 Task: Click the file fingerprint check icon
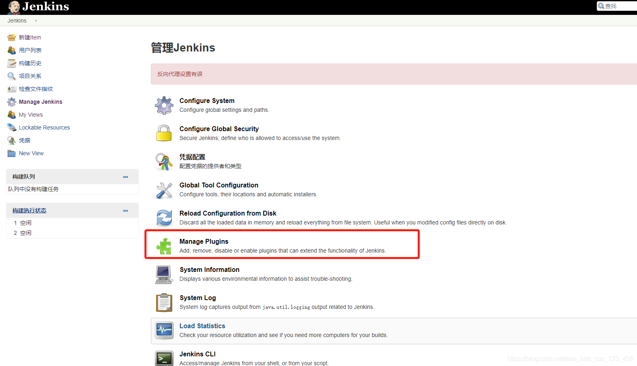pyautogui.click(x=12, y=89)
